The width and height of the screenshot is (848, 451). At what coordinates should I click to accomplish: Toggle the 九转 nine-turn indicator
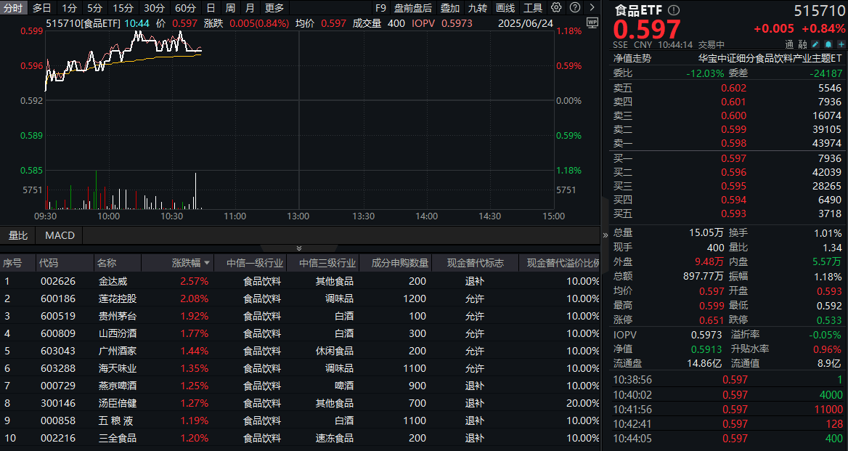coord(478,9)
